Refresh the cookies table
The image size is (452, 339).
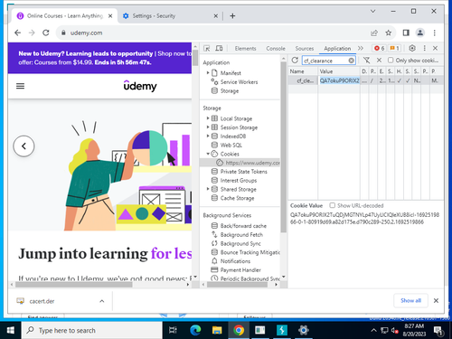pyautogui.click(x=295, y=61)
